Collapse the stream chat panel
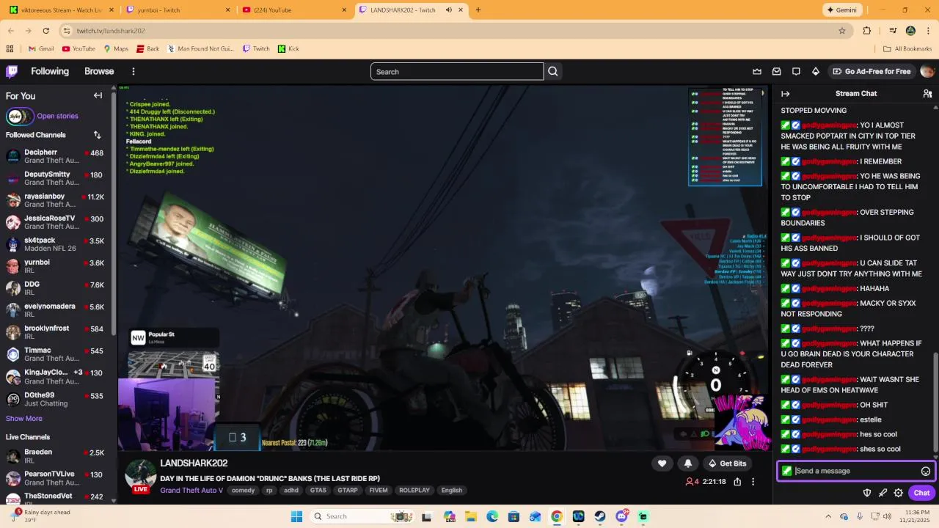The width and height of the screenshot is (939, 528). pyautogui.click(x=785, y=94)
